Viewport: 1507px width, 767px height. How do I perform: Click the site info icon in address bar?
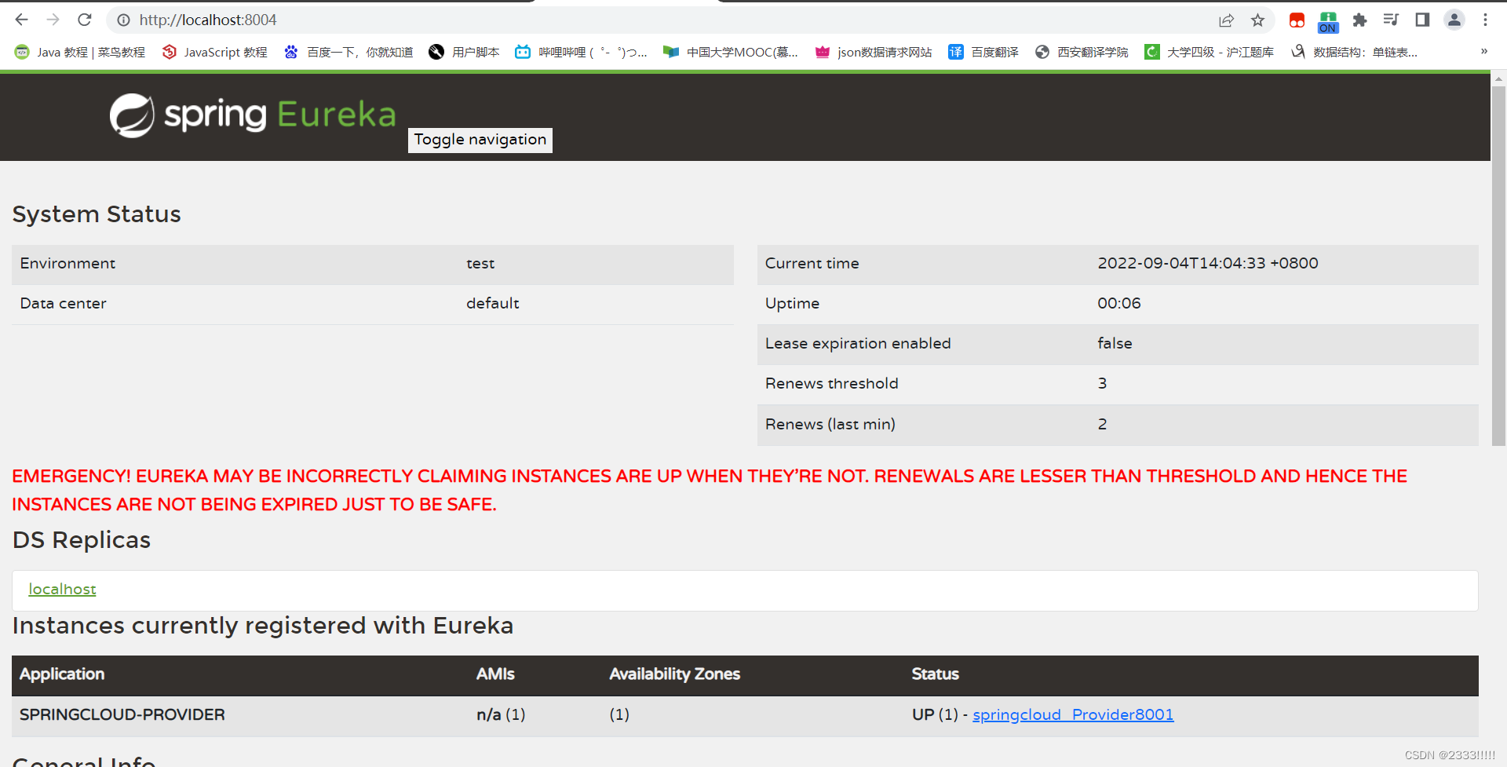pyautogui.click(x=123, y=20)
